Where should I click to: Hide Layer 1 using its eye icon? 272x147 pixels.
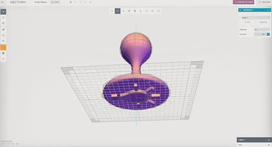[x=269, y=140]
